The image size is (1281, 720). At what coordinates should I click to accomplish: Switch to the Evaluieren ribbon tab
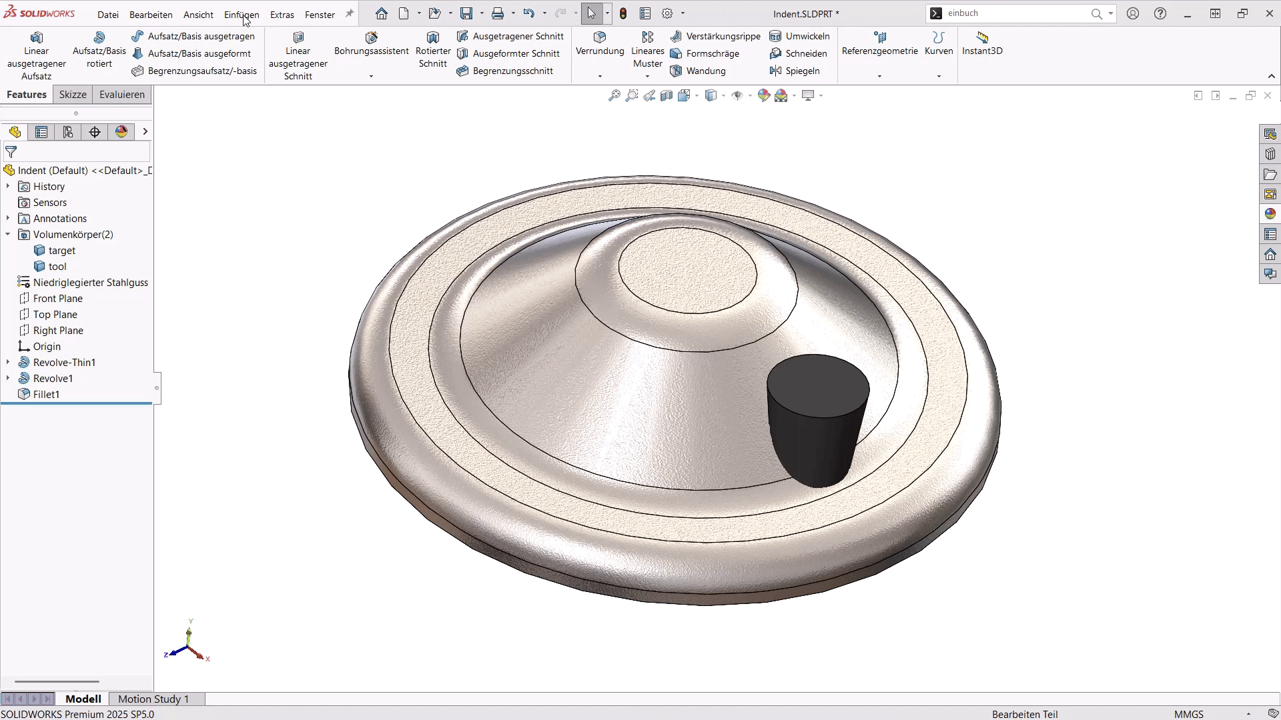click(x=121, y=94)
